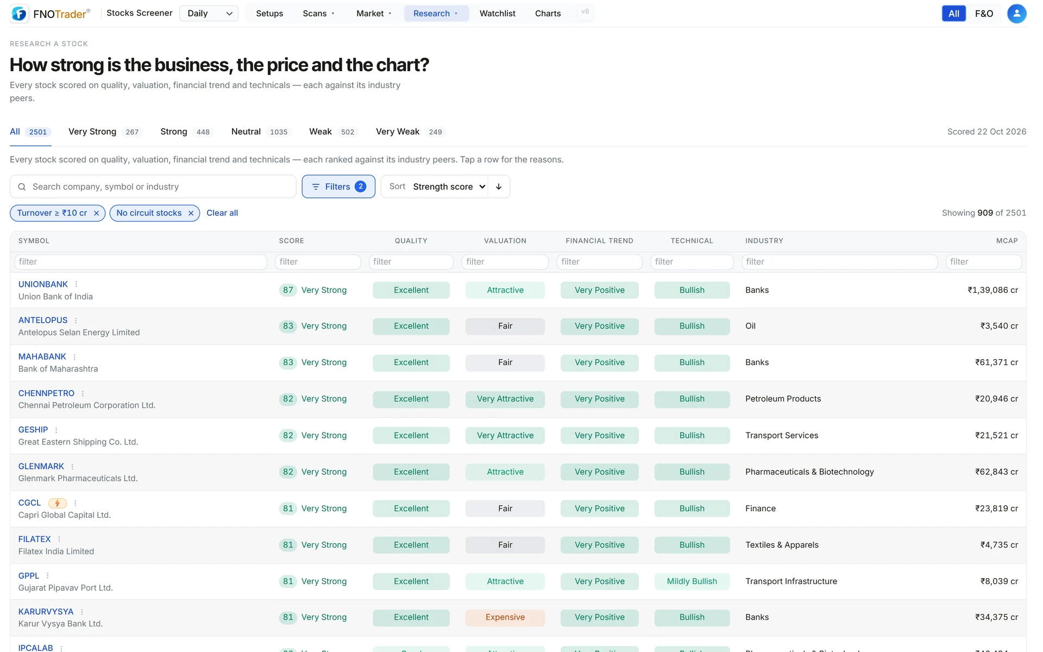
Task: Expand the Market menu
Action: pos(374,14)
